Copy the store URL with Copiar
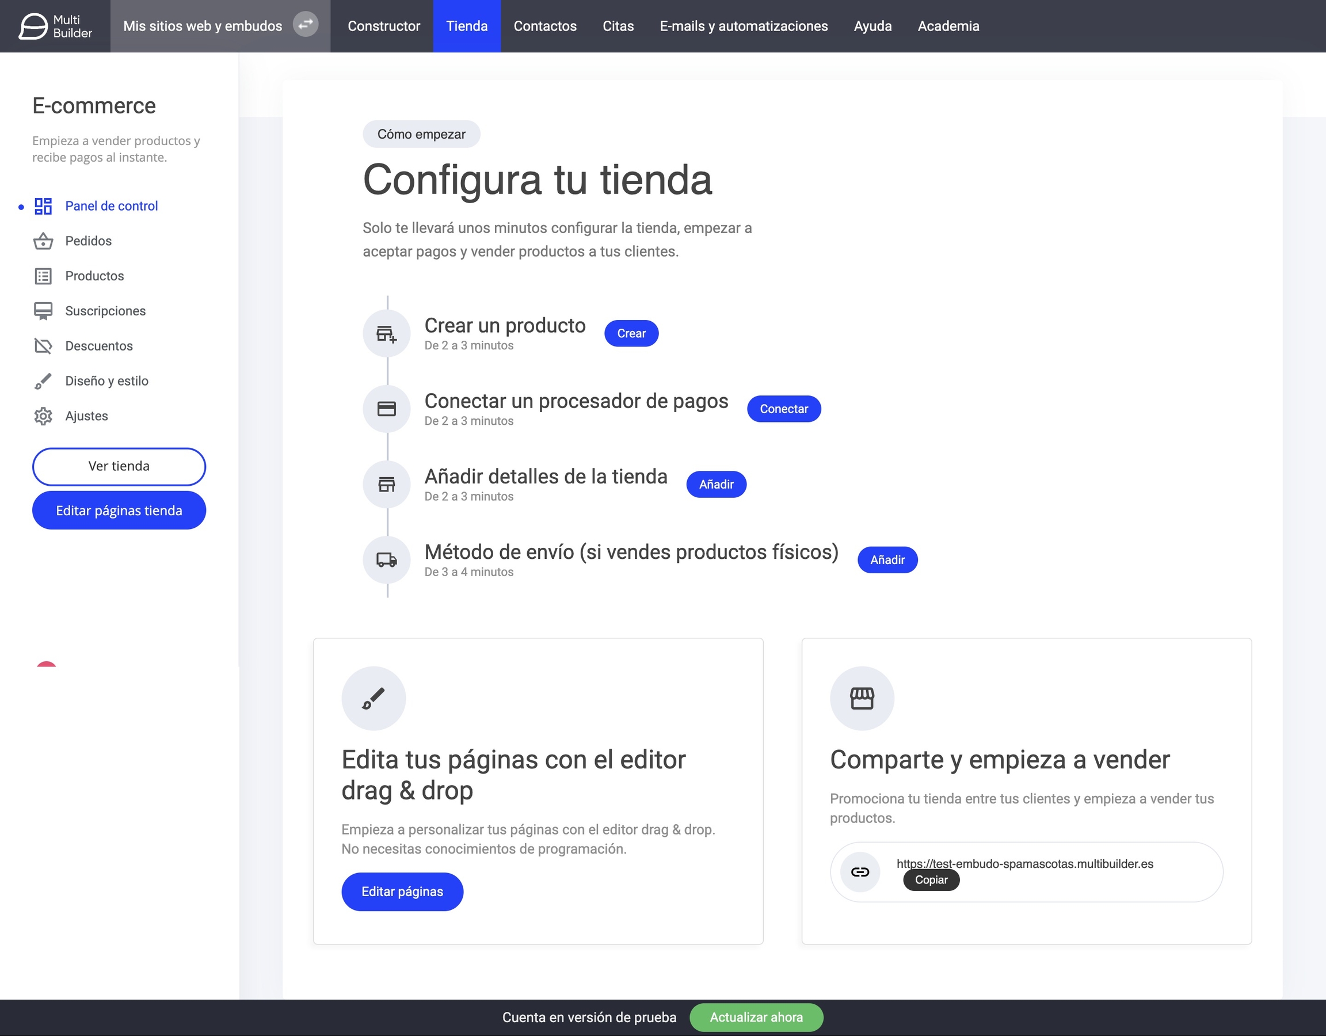The height and width of the screenshot is (1036, 1326). point(931,880)
